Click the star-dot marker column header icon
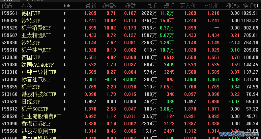The height and width of the screenshot is (139, 261). pos(66,6)
